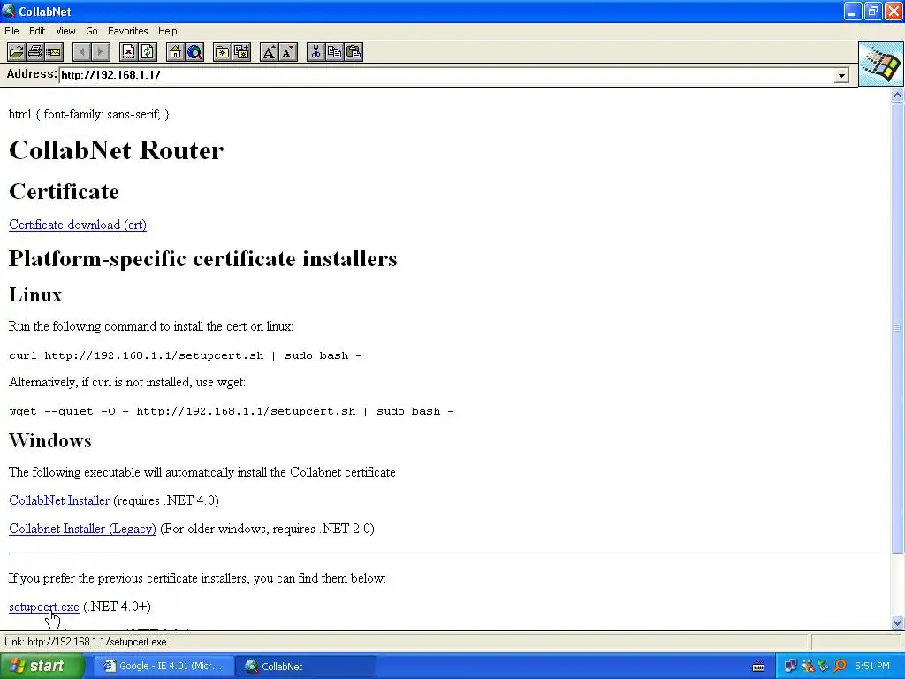
Task: Click the 5:51 PM system clock
Action: 872,667
